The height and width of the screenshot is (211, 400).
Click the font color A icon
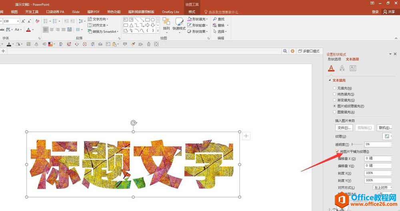pyautogui.click(x=28, y=30)
